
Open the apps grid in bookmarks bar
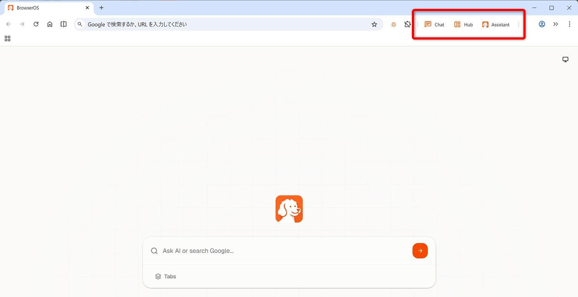click(7, 38)
